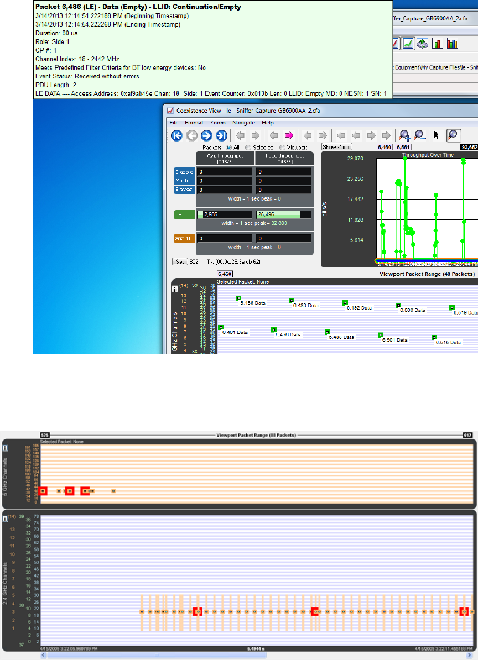Viewport: 478px width, 660px height.
Task: Select the 6,486 Data packet marker
Action: 238,298
